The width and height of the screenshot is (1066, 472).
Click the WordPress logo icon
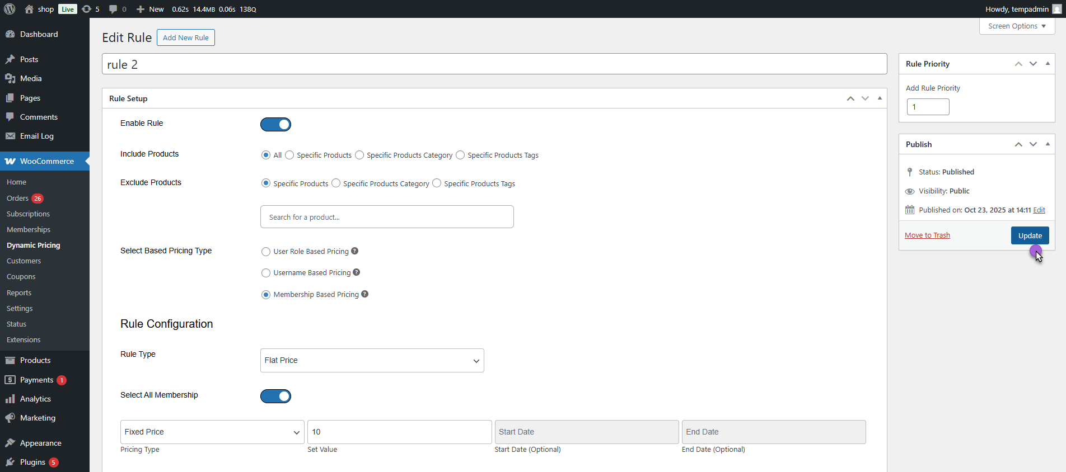10,9
